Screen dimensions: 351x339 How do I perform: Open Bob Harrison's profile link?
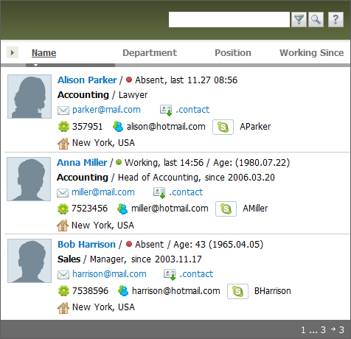(86, 245)
